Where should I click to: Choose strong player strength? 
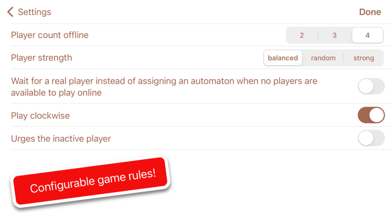(x=364, y=58)
